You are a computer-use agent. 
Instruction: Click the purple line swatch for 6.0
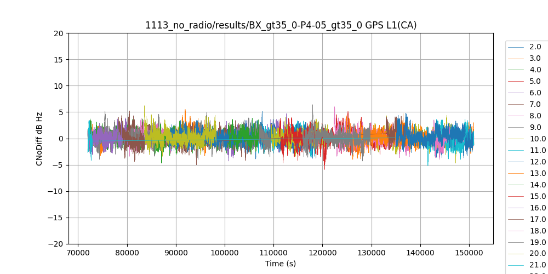(x=516, y=93)
